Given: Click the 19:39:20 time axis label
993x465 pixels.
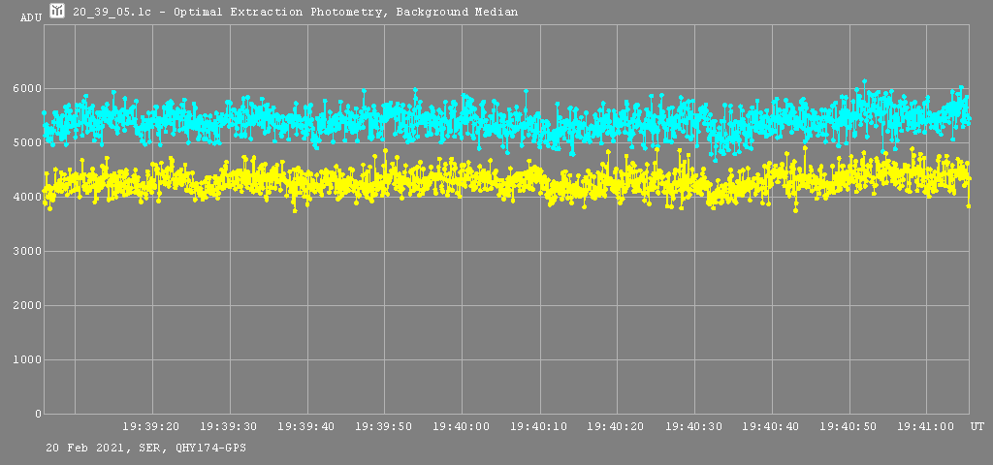Looking at the screenshot, I should click(x=151, y=426).
